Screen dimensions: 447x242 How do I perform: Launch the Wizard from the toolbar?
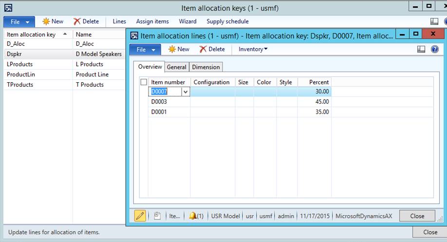(187, 21)
